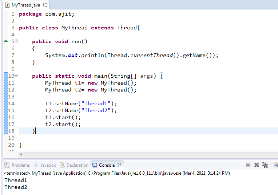Switch to the Problems tab
Viewport: 278px width, 195px height.
coord(20,165)
